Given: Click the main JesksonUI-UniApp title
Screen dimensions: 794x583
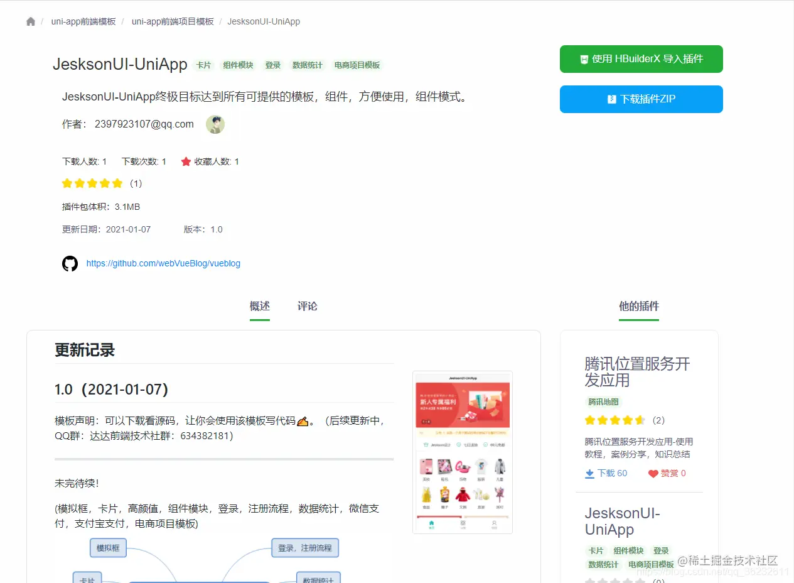Looking at the screenshot, I should click(x=120, y=65).
